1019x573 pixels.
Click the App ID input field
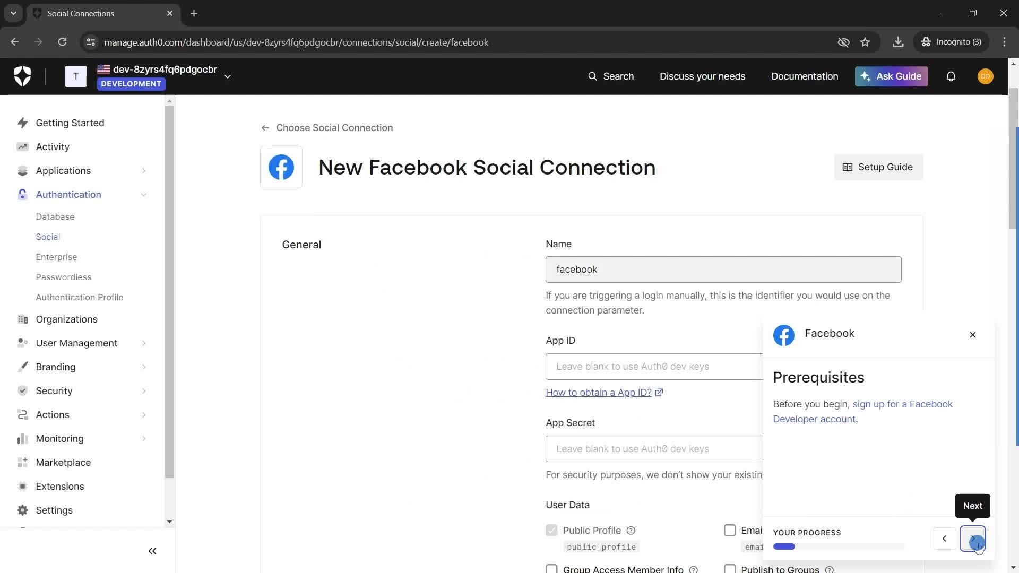(x=654, y=367)
